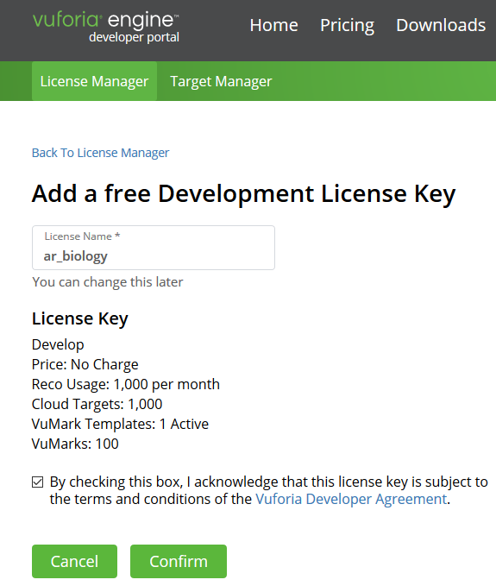Click the 'You can change this later' hint
The height and width of the screenshot is (586, 496).
pyautogui.click(x=108, y=282)
